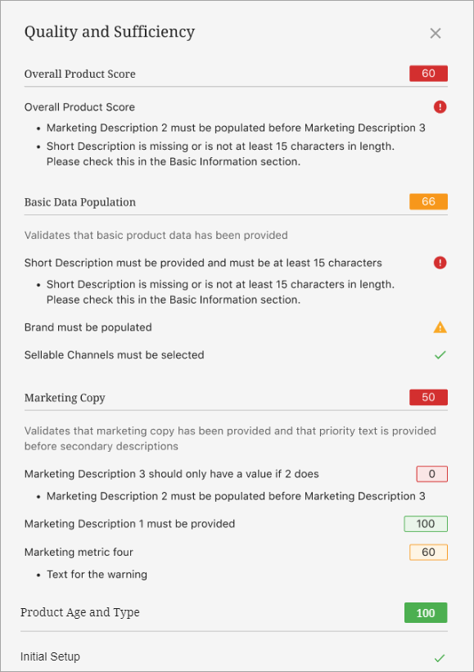The width and height of the screenshot is (474, 672).
Task: Click the error icon next to Short Description rule
Action: (x=440, y=263)
